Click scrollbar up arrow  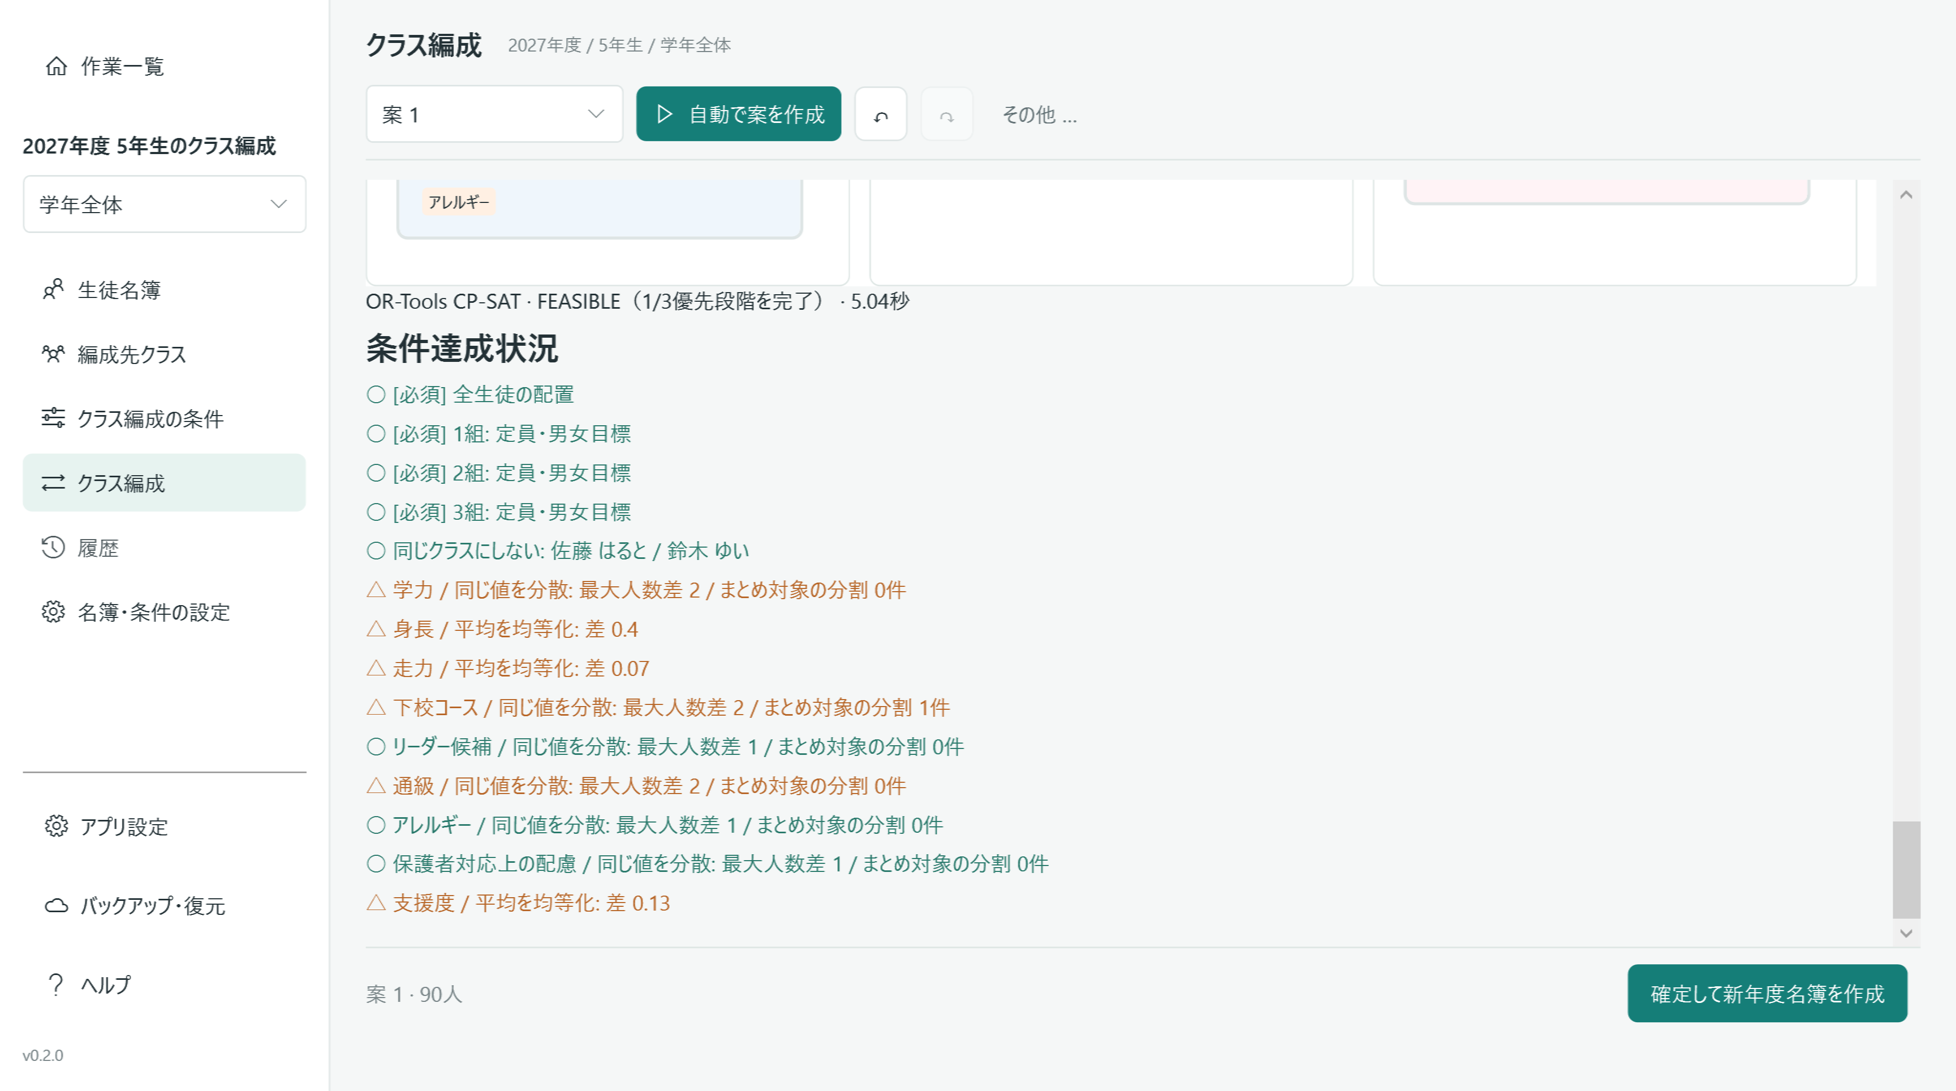(x=1906, y=194)
